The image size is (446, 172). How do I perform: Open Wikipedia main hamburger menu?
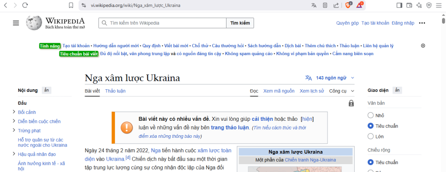pos(16,23)
